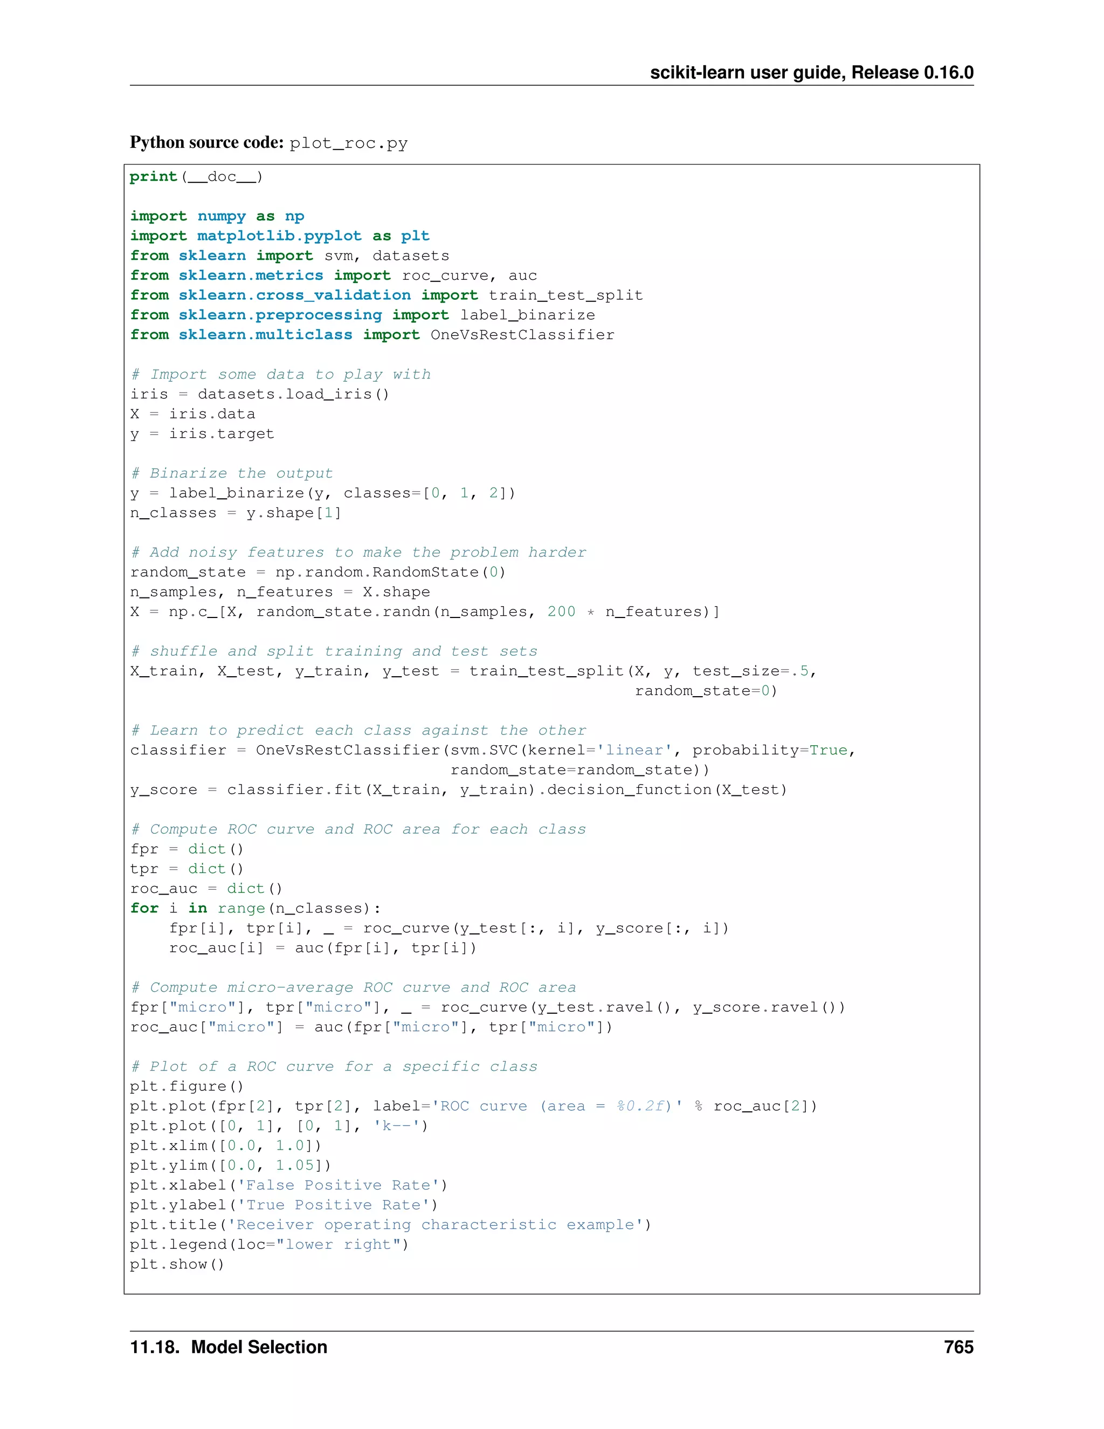Click the 'X = np.c_[X, ...' line

click(x=425, y=612)
